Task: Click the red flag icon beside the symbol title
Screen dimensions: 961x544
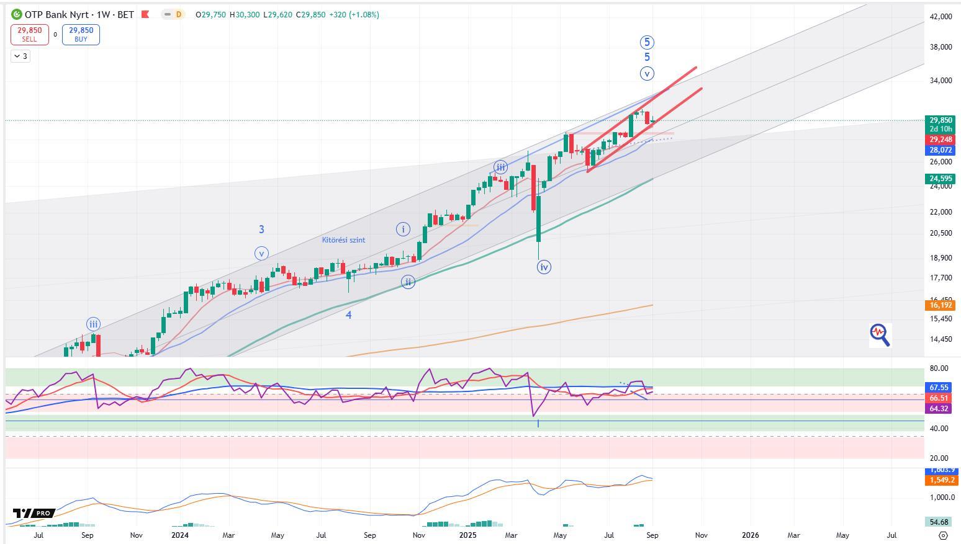Action: (145, 14)
